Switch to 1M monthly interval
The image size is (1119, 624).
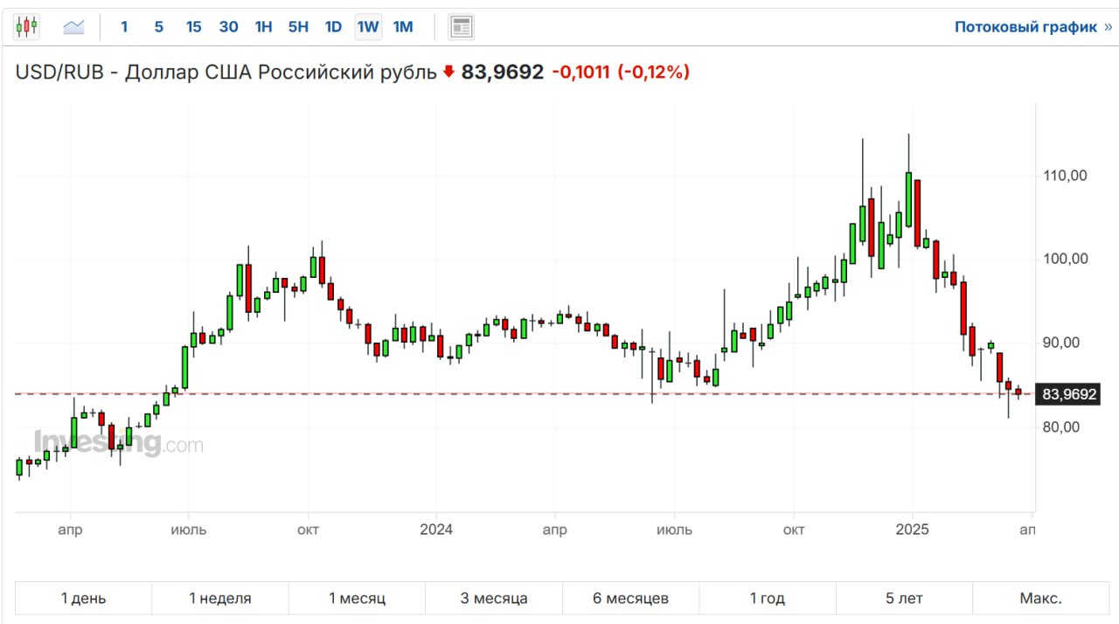[x=403, y=27]
